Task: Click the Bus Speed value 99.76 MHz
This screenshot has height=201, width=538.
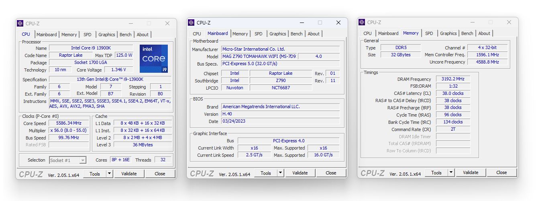Action: pos(69,138)
